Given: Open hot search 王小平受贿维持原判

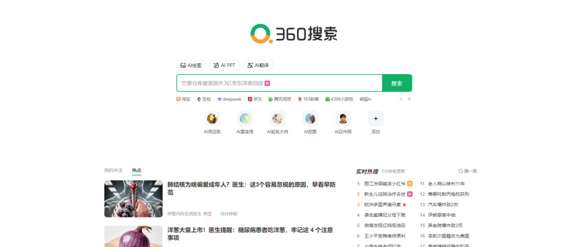Looking at the screenshot, I should pos(384,236).
